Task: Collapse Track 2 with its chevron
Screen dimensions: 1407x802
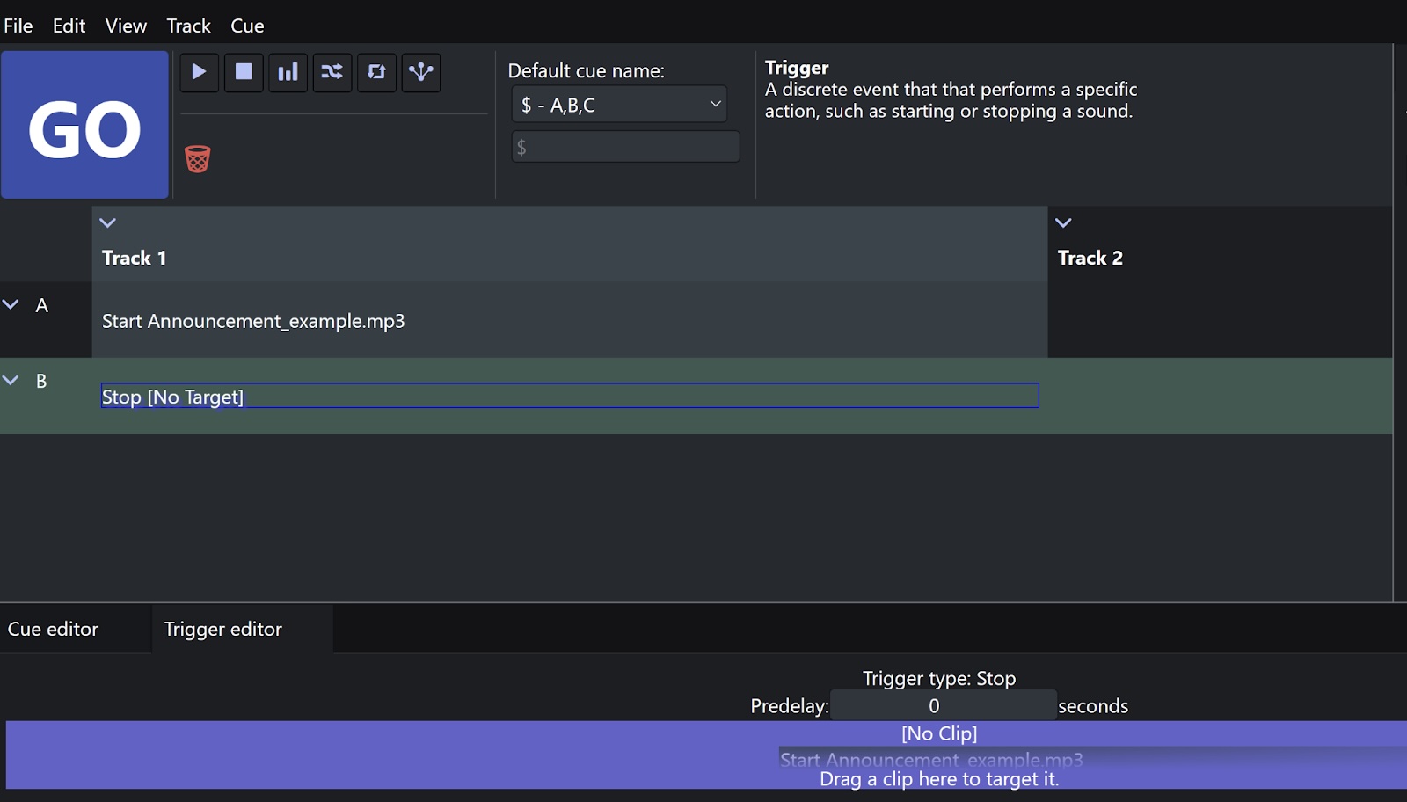Action: click(1063, 223)
